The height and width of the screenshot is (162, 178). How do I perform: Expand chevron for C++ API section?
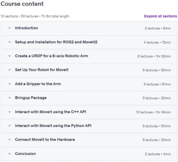click(9, 112)
